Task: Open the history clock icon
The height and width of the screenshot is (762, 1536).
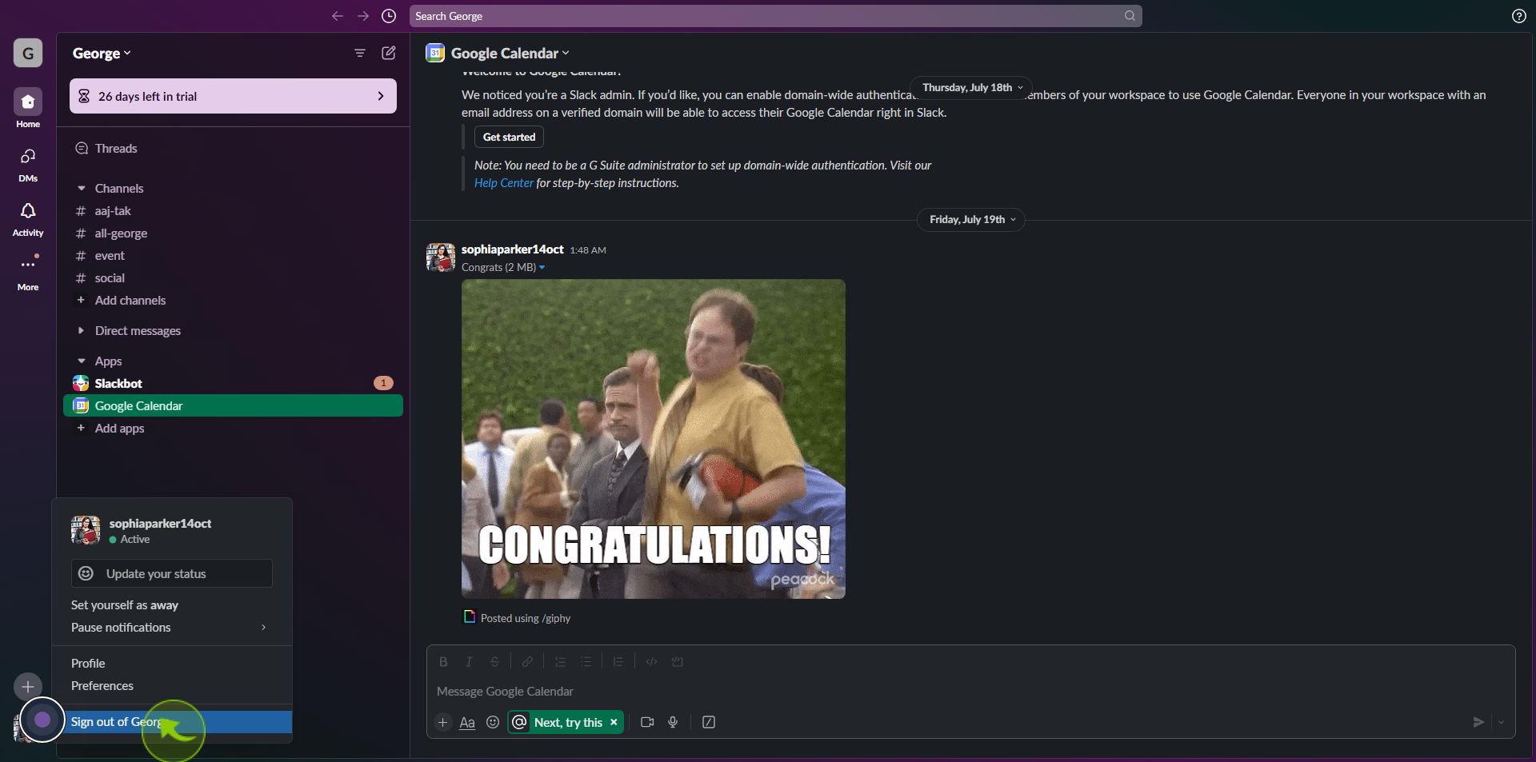Action: point(389,16)
